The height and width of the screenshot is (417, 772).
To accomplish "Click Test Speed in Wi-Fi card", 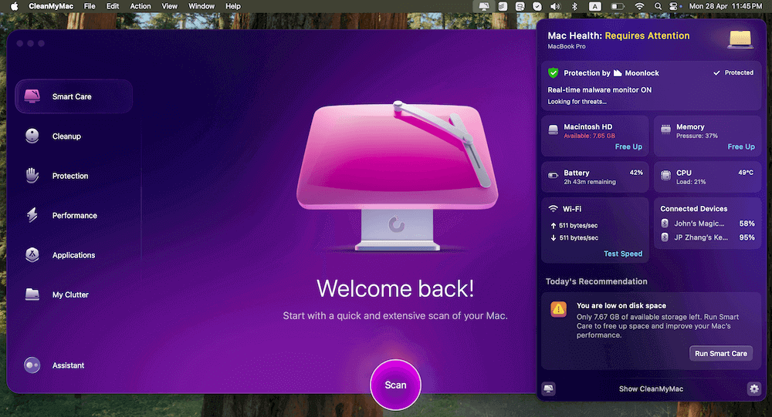I will click(623, 254).
